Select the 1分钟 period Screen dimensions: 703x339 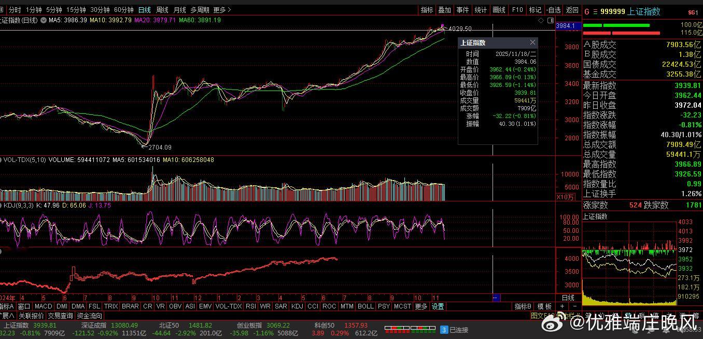click(34, 10)
